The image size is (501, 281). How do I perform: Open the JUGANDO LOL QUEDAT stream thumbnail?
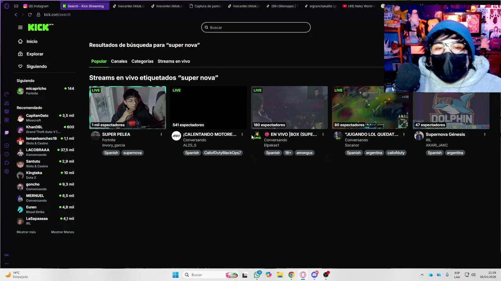370,107
